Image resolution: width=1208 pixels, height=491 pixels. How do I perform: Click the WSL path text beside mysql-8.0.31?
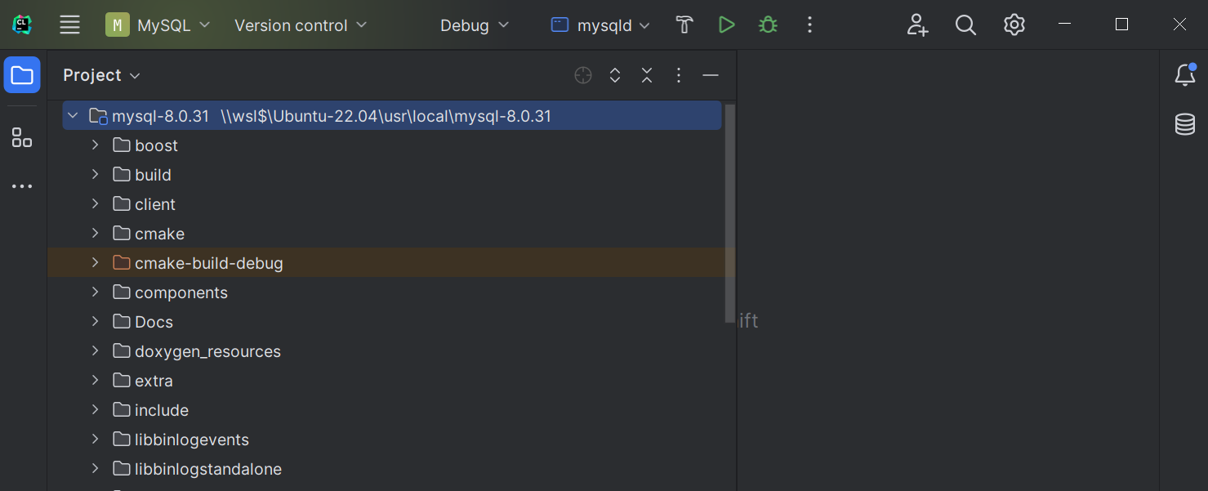coord(386,116)
